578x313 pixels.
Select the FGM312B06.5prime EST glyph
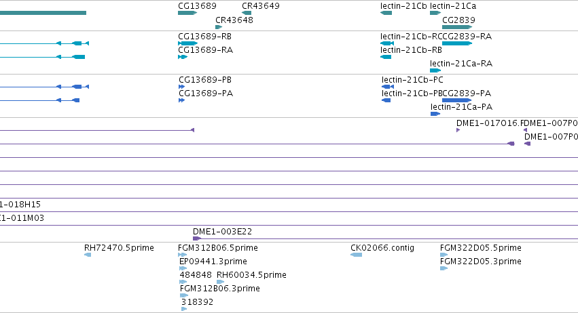point(183,255)
